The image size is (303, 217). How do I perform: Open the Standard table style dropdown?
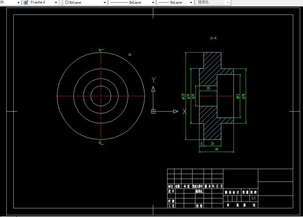(56, 3)
